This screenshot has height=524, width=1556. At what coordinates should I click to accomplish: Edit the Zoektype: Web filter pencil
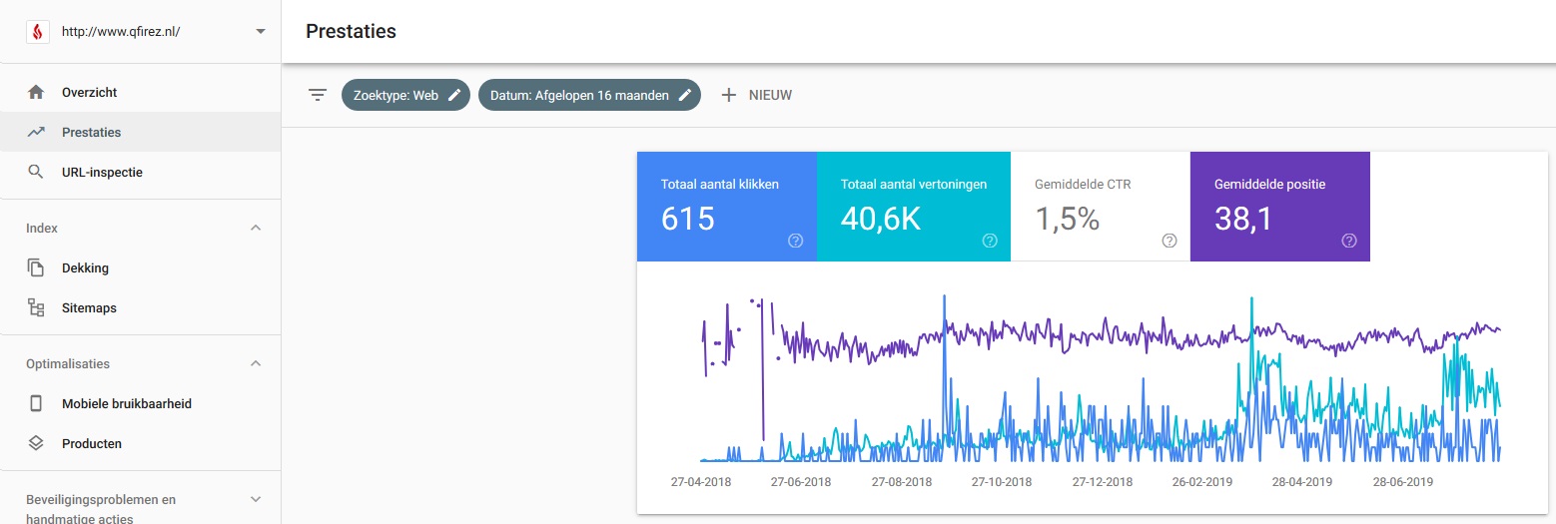(454, 95)
